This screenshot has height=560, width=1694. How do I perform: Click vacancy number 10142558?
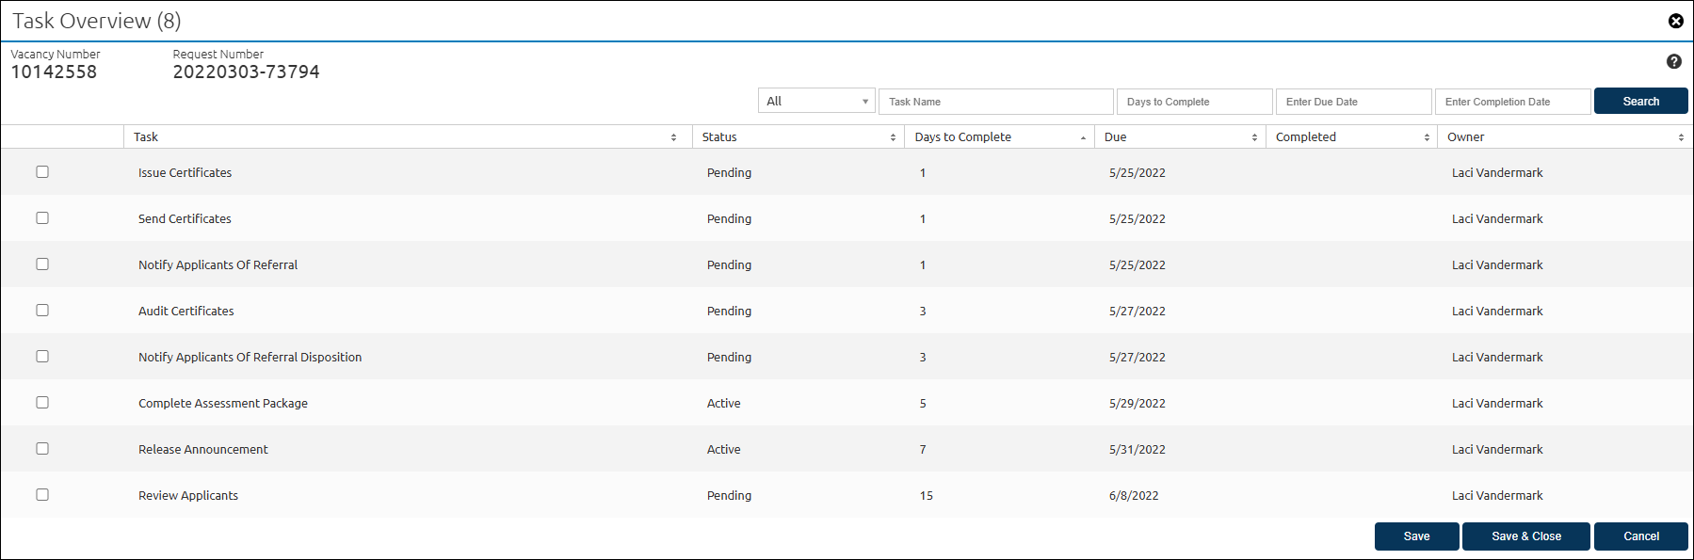(x=54, y=72)
